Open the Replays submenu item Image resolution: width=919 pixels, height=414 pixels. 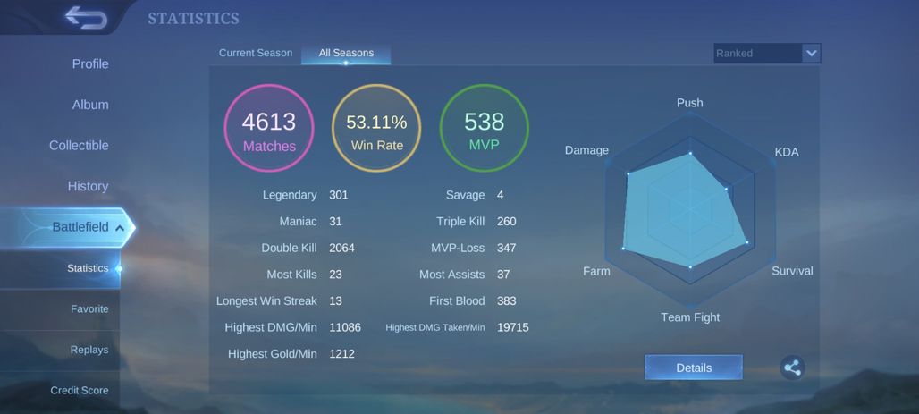[89, 350]
